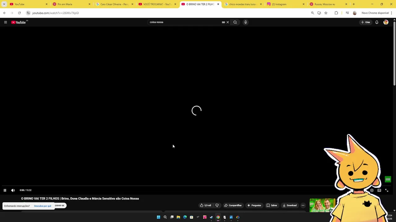The height and width of the screenshot is (222, 396).
Task: Clear the 'coisa nossa' search text
Action: point(228,22)
